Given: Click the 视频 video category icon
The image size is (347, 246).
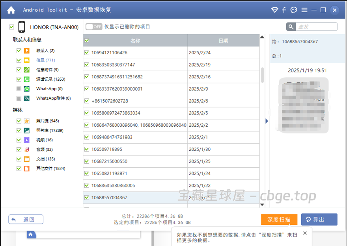Looking at the screenshot, I should pyautogui.click(x=27, y=140).
